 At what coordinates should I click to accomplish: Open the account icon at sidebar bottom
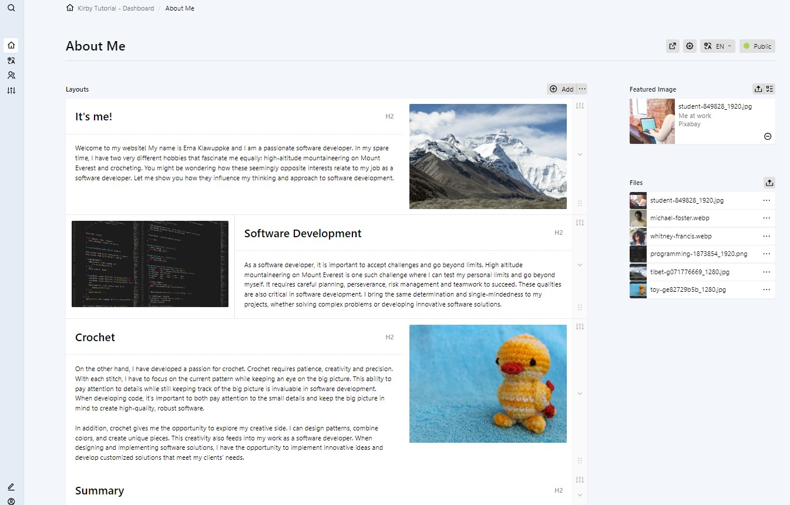(11, 501)
